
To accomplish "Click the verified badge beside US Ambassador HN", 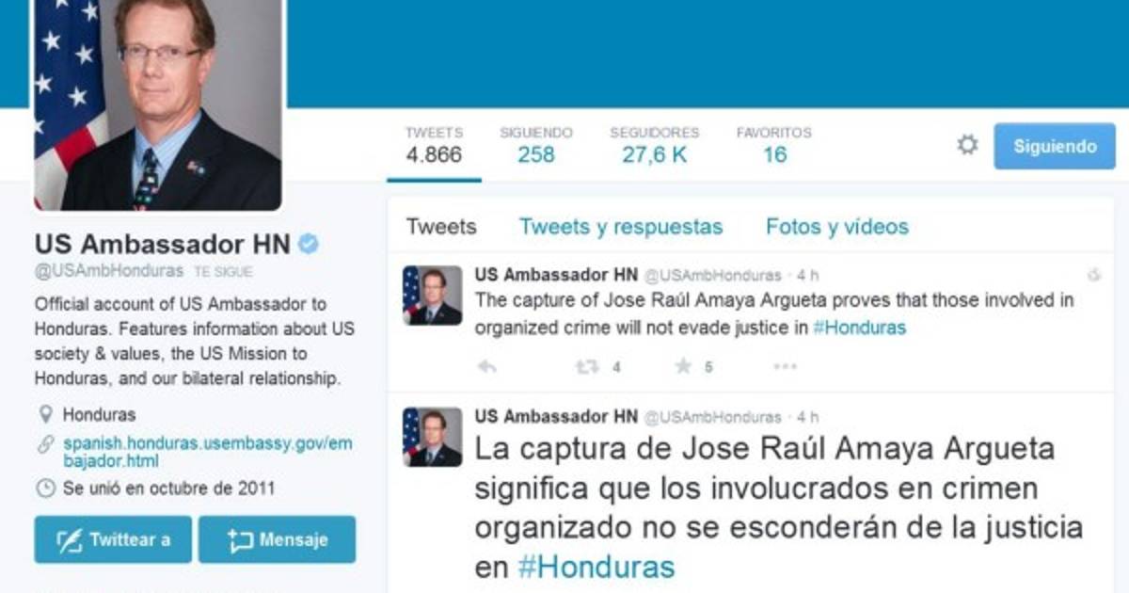I will [x=309, y=245].
